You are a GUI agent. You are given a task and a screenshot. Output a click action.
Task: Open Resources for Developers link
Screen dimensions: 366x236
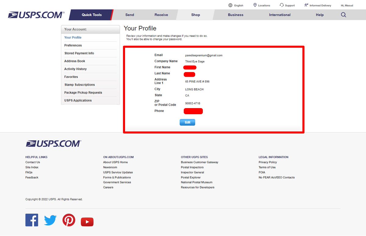point(198,188)
